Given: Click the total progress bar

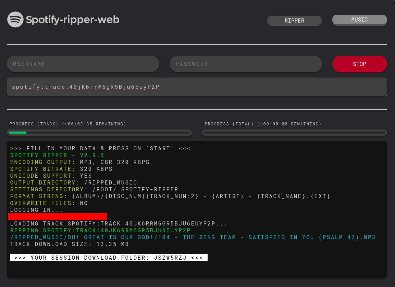Looking at the screenshot, I should (295, 133).
